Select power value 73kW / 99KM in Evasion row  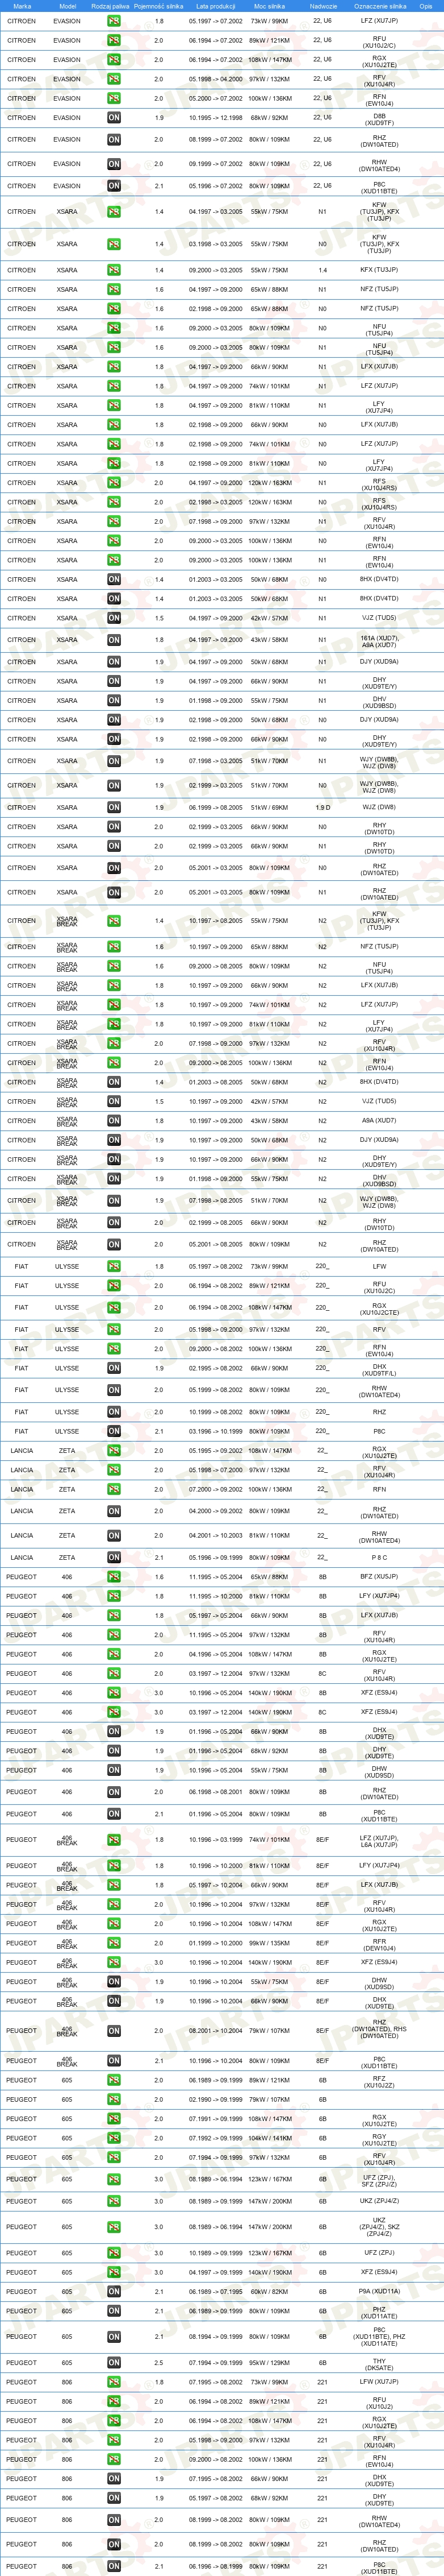click(x=269, y=21)
